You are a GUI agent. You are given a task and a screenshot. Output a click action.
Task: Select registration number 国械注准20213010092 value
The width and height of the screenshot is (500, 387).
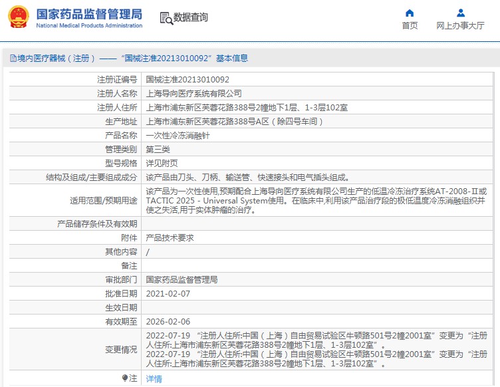tap(187, 79)
